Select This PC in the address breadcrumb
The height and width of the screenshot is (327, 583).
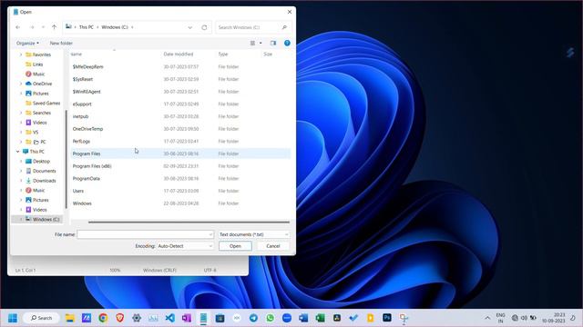87,27
